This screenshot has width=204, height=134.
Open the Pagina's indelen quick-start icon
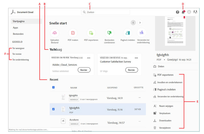[127, 33]
